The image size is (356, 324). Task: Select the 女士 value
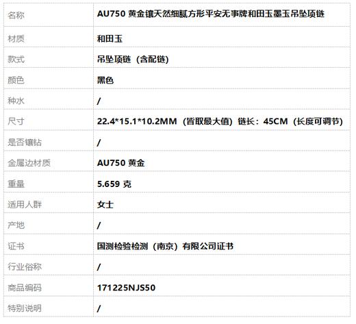(x=105, y=205)
